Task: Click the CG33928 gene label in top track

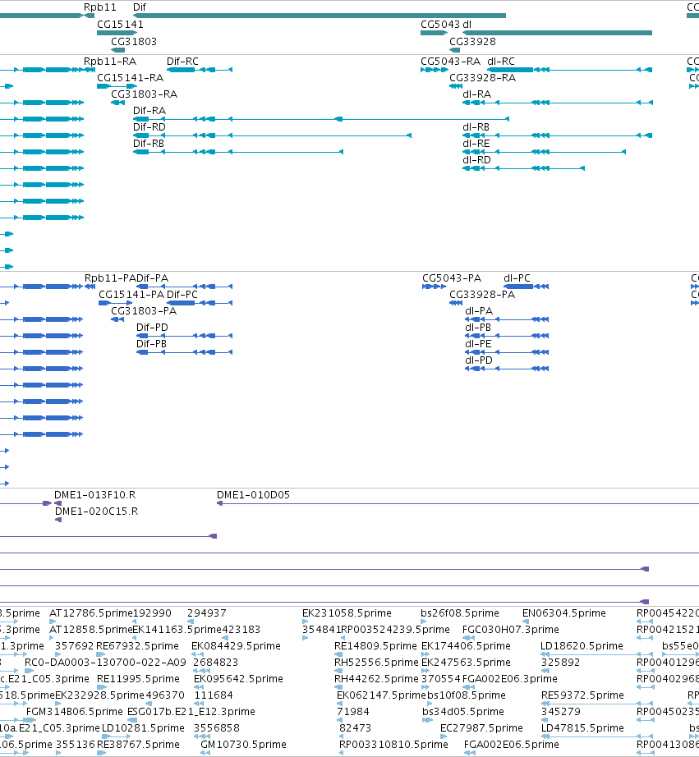Action: pos(472,42)
